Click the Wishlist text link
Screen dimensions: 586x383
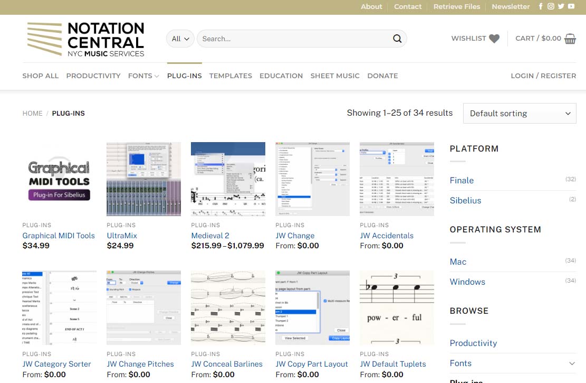[469, 38]
